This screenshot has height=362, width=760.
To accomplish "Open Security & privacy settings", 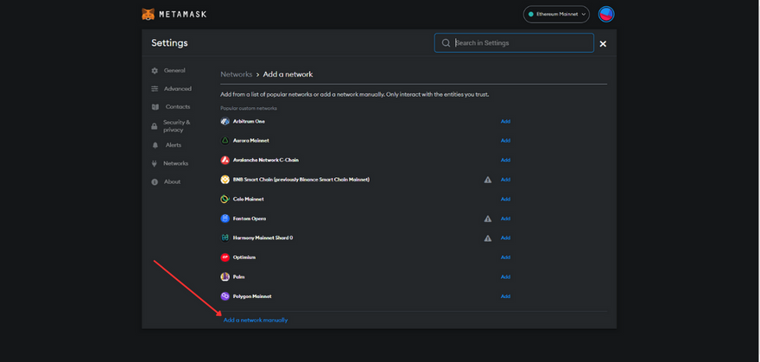I will click(176, 125).
